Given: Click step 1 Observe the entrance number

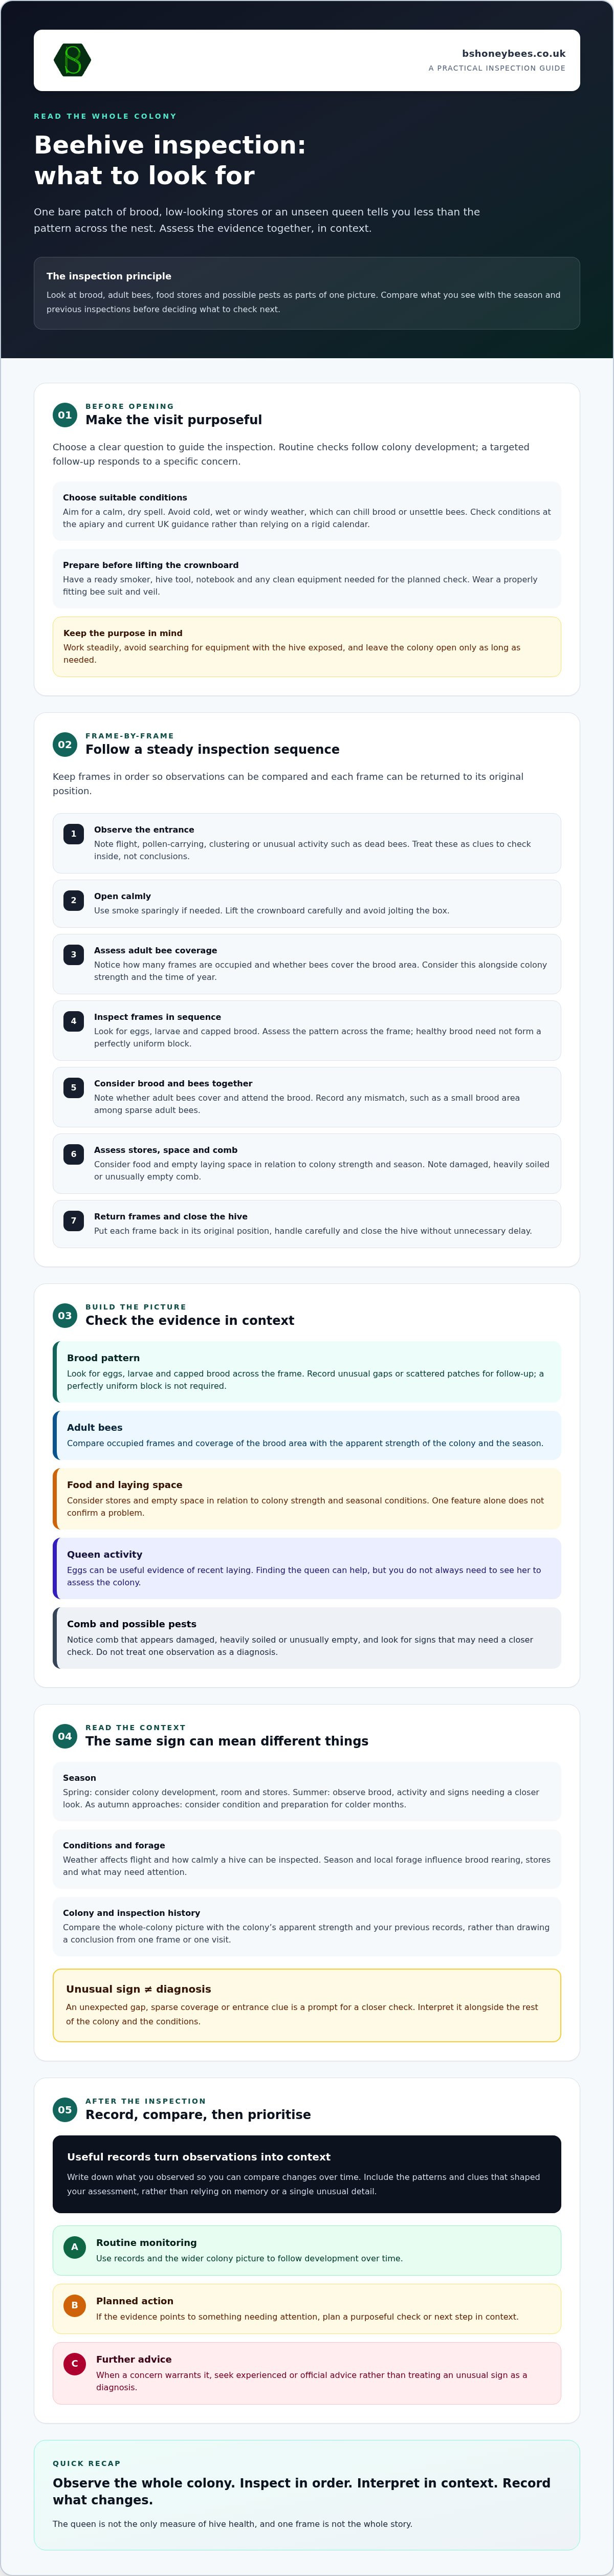Looking at the screenshot, I should [x=73, y=834].
